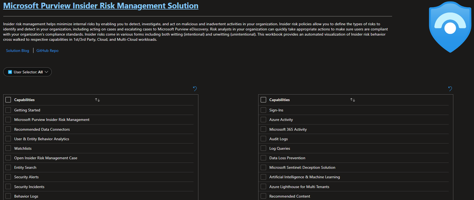Check the Artificial Intelligence & Machine Learning checkbox
474x200 pixels.
[x=263, y=177]
